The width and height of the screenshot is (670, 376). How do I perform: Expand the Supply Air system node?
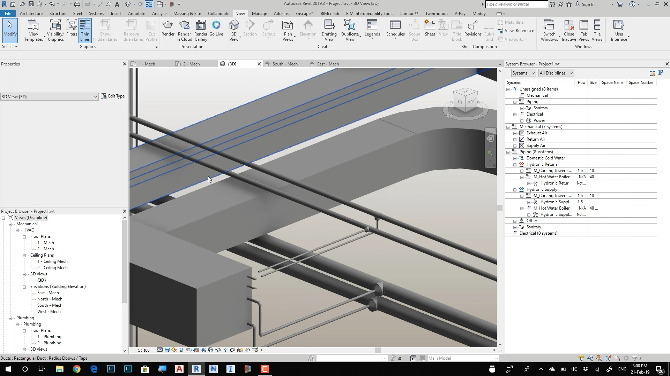(x=515, y=146)
